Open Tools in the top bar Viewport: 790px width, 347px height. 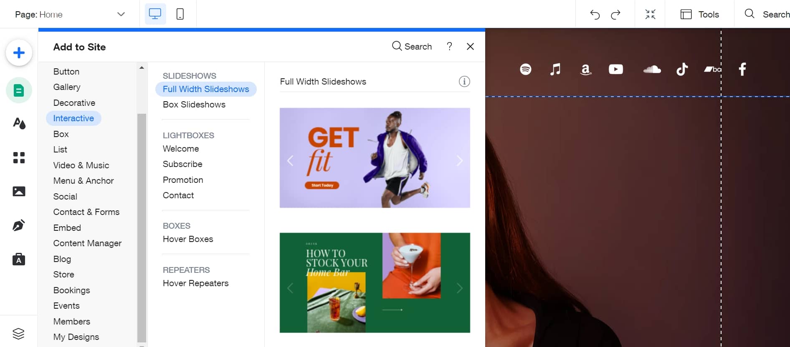pyautogui.click(x=700, y=14)
